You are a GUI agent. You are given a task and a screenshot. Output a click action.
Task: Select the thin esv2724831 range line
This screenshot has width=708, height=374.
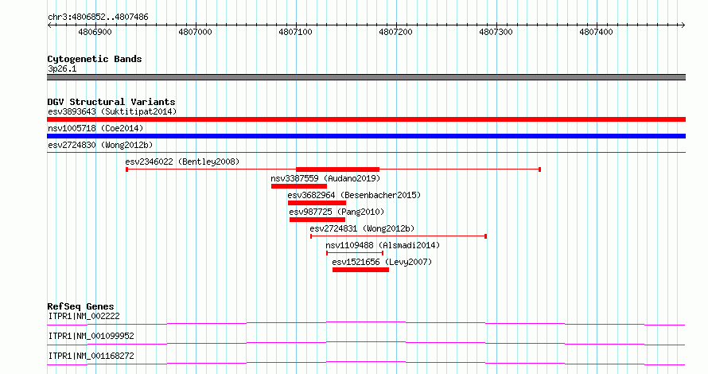(x=399, y=236)
